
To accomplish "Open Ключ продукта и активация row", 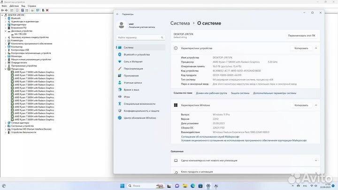I will tap(246, 171).
